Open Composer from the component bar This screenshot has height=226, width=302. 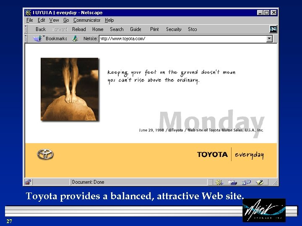tap(260, 182)
